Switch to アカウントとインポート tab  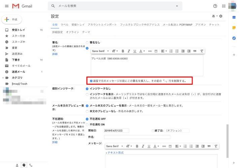102,25
